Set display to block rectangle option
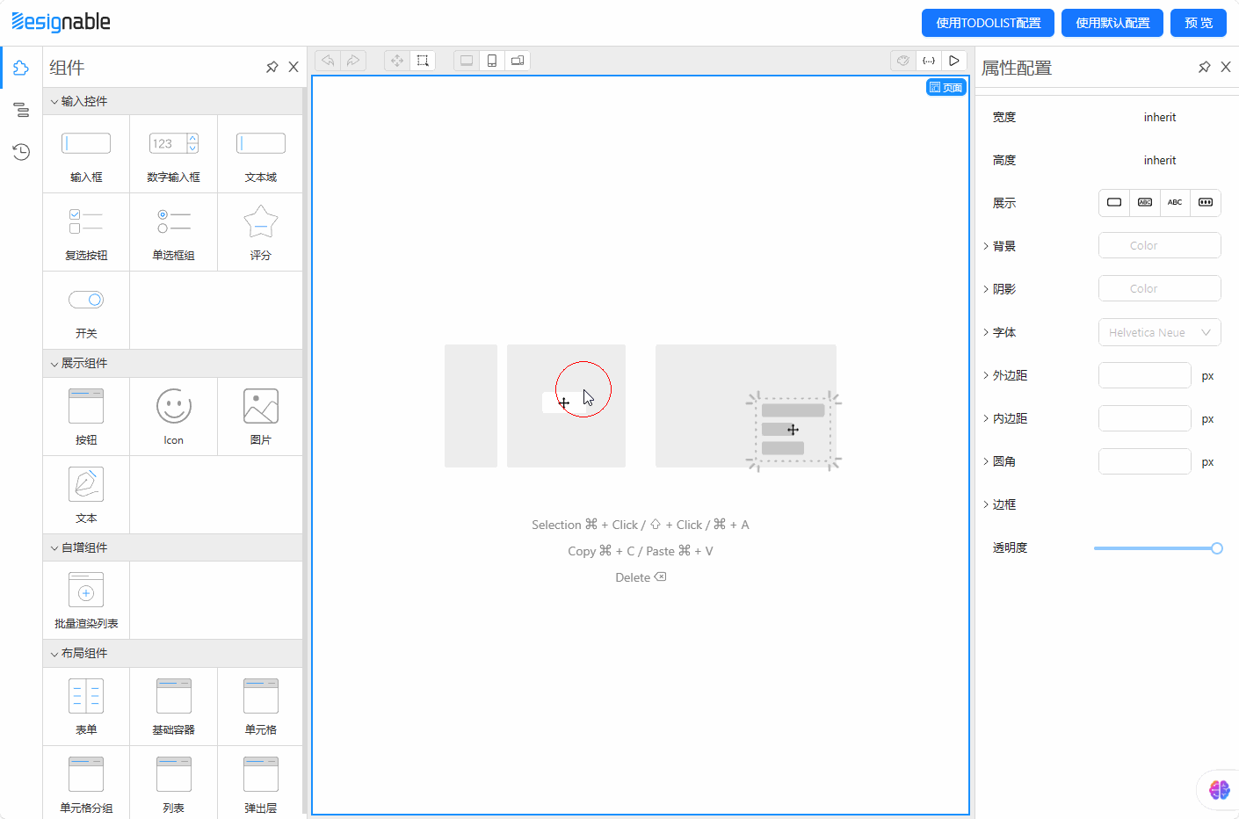The height and width of the screenshot is (819, 1239). 1114,202
